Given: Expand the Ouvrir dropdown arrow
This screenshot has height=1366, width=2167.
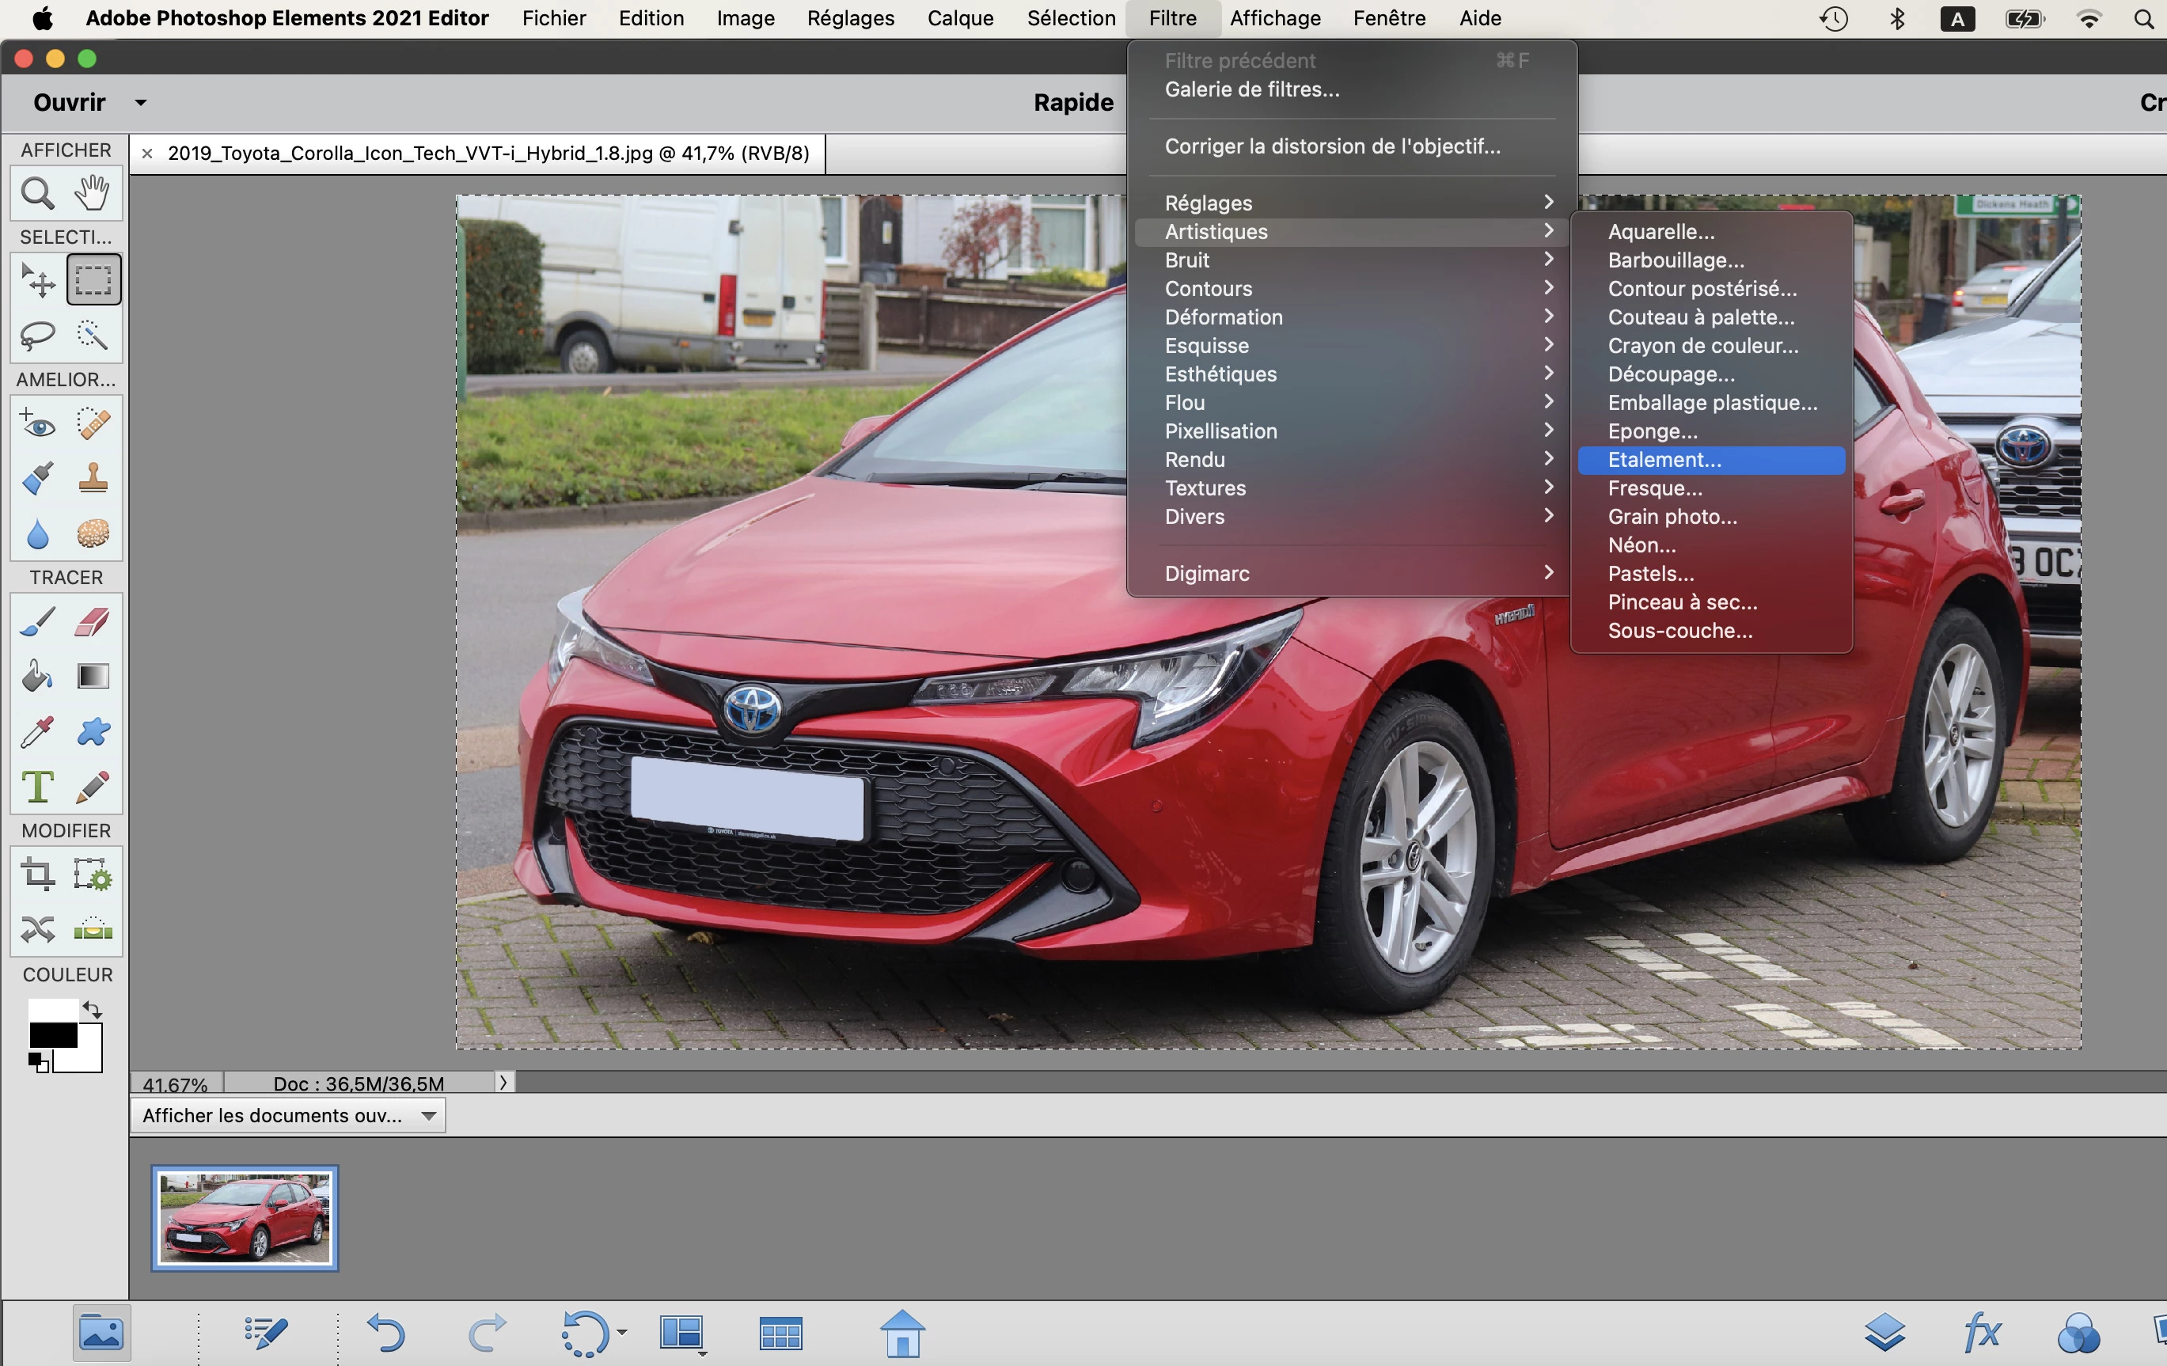Looking at the screenshot, I should pos(140,103).
